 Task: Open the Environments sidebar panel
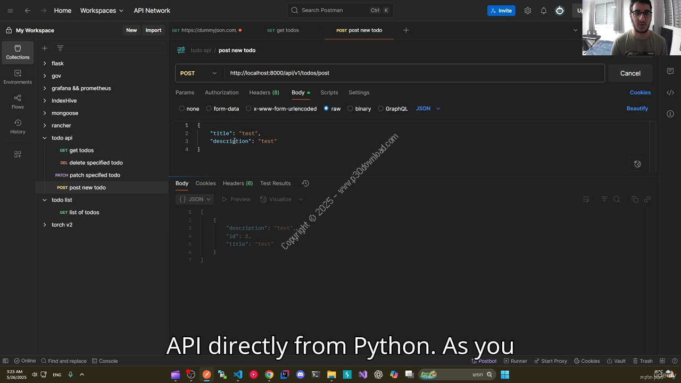click(18, 77)
